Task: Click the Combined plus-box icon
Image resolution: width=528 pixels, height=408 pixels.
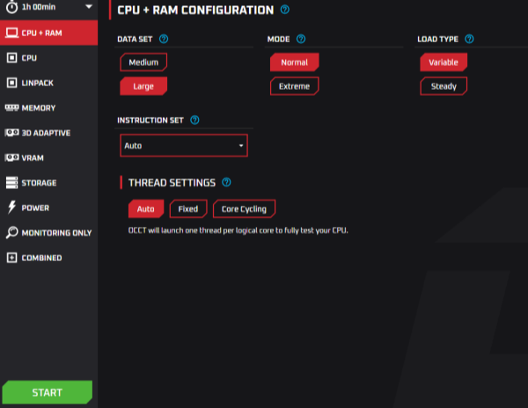Action: [11, 258]
